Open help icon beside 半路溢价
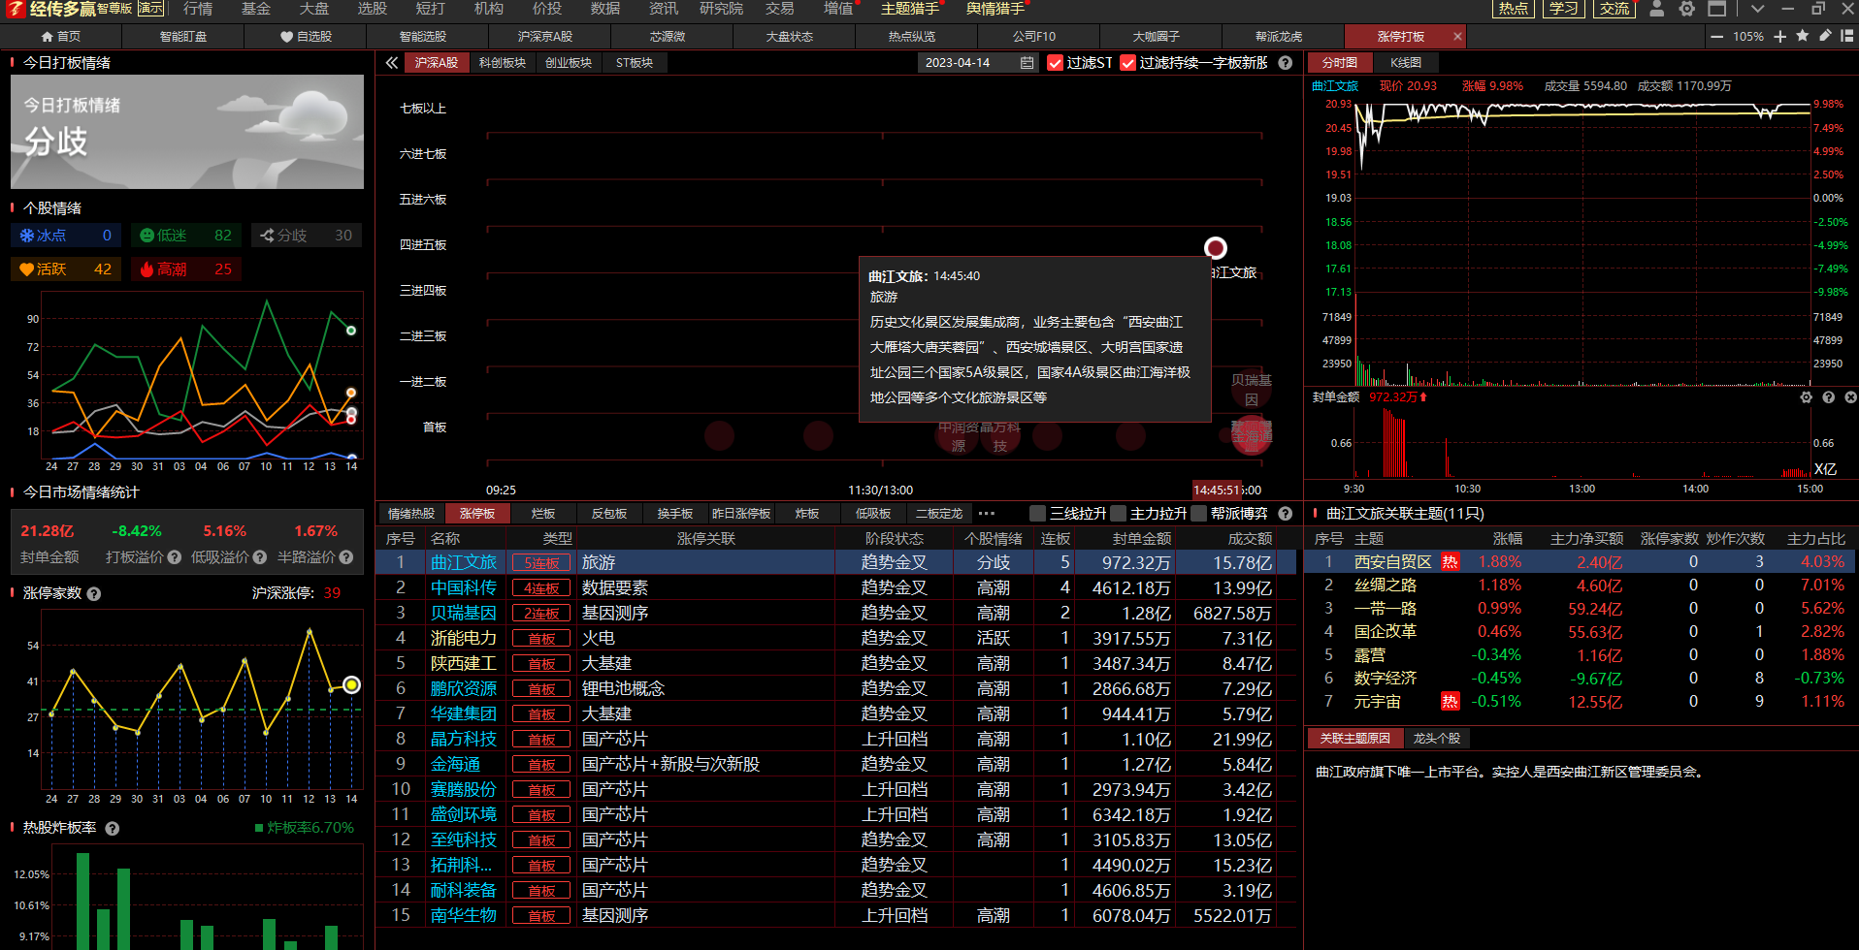The width and height of the screenshot is (1859, 950). point(346,557)
